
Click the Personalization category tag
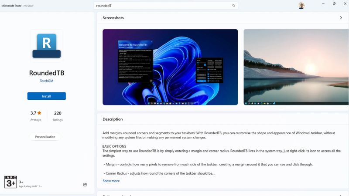coord(45,137)
